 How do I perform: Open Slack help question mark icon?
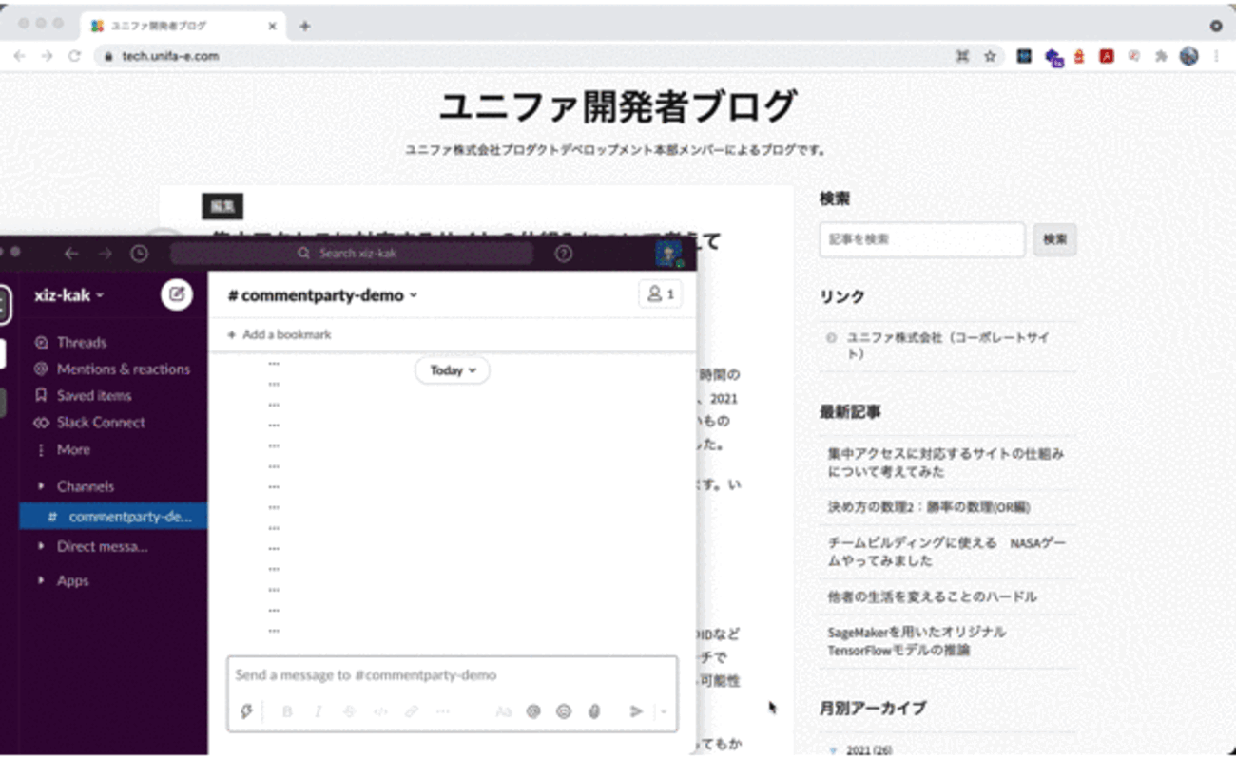click(x=564, y=254)
